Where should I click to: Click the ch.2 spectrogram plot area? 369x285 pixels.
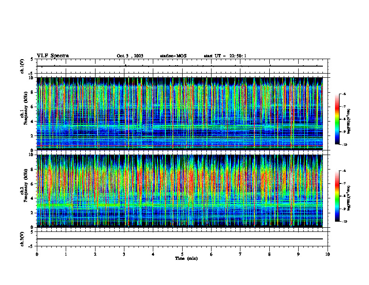tap(180, 191)
